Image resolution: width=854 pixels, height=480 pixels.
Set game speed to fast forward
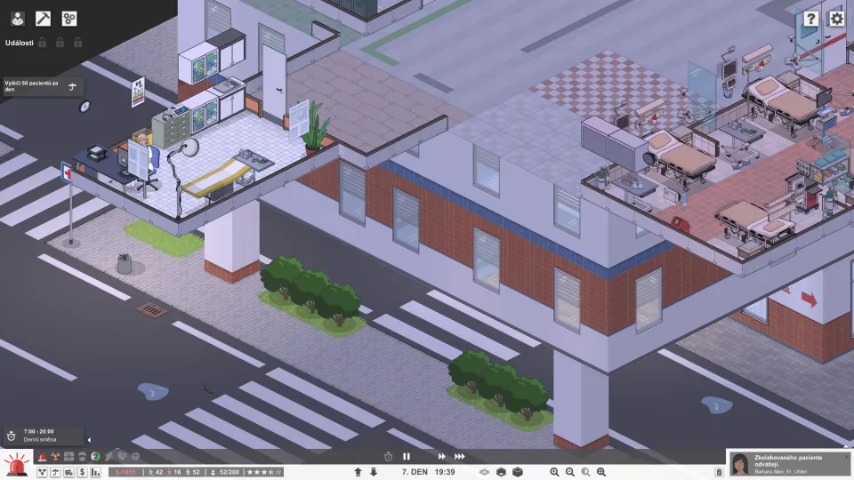[442, 457]
